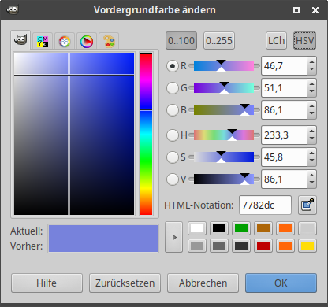Click Abbrechen to cancel the dialog
The height and width of the screenshot is (307, 328).
tap(203, 283)
